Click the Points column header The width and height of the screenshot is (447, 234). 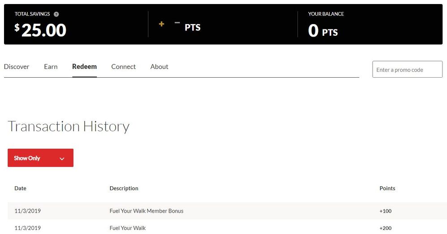tap(387, 188)
